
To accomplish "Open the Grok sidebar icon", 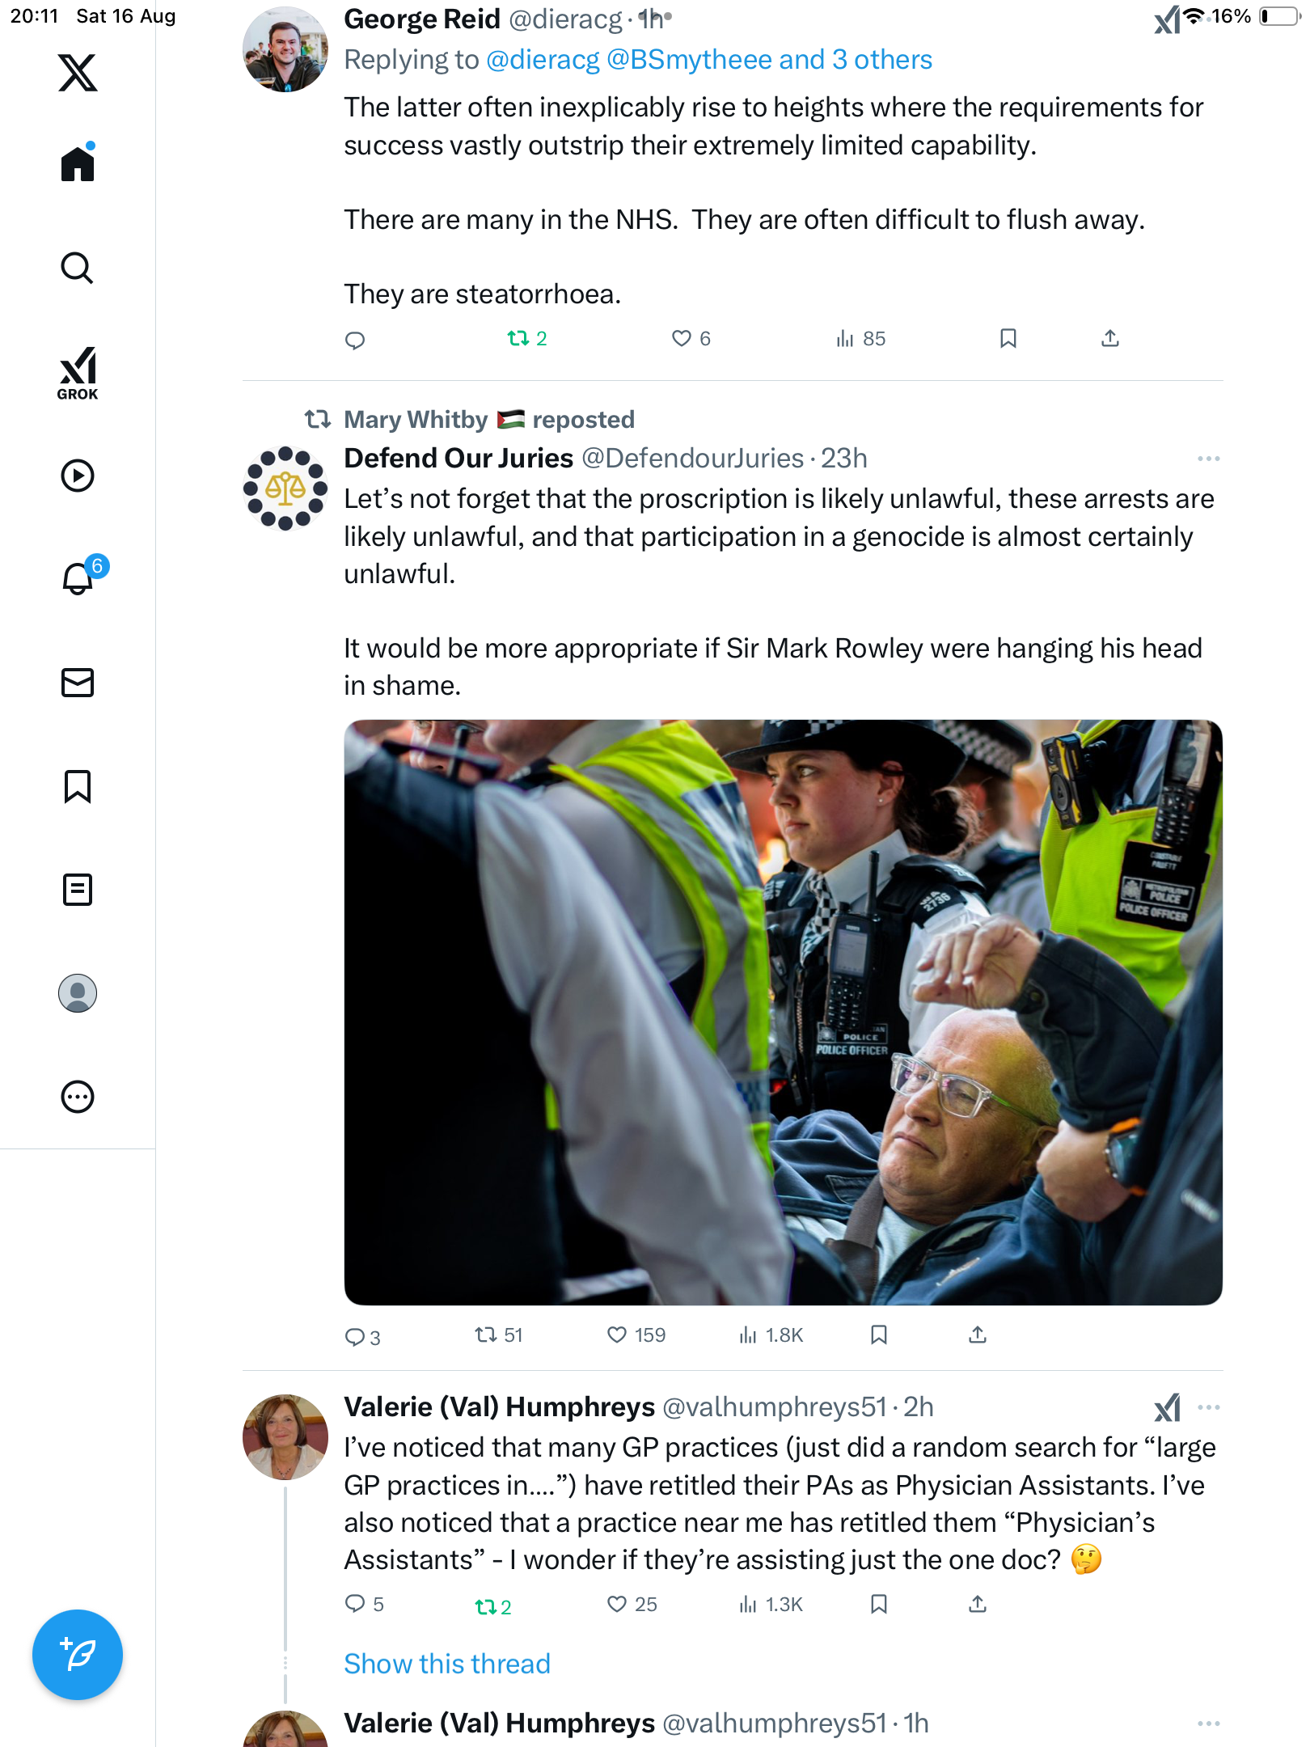I will [78, 373].
